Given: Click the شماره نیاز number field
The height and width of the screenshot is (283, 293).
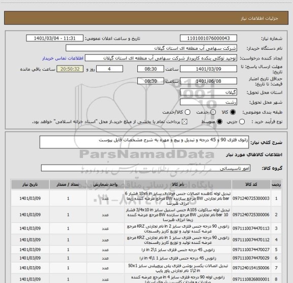Looking at the screenshot, I should tap(209, 38).
